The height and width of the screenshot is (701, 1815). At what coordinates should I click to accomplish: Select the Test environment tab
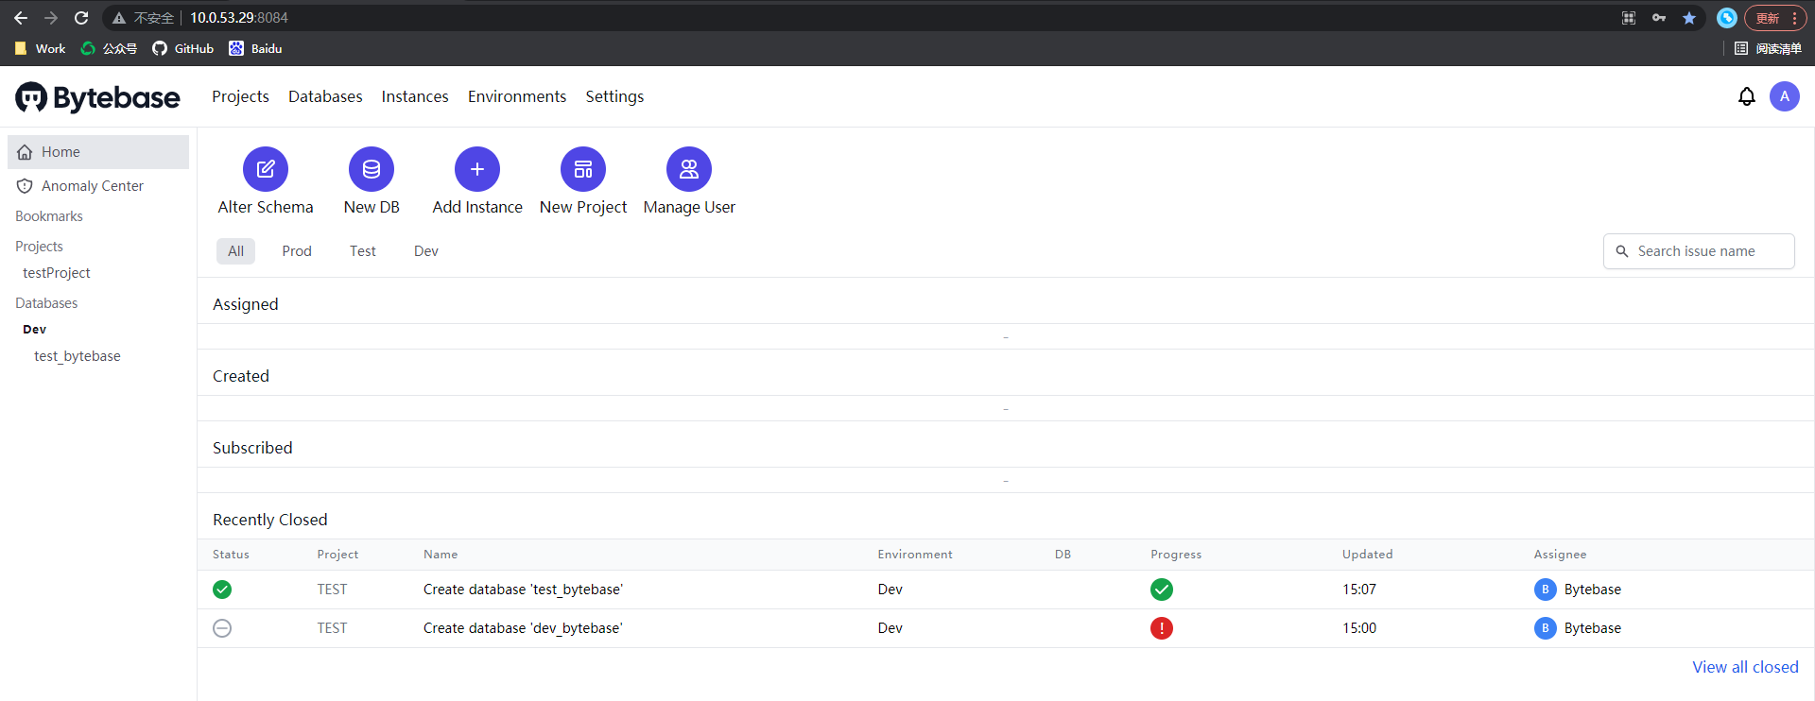tap(363, 251)
